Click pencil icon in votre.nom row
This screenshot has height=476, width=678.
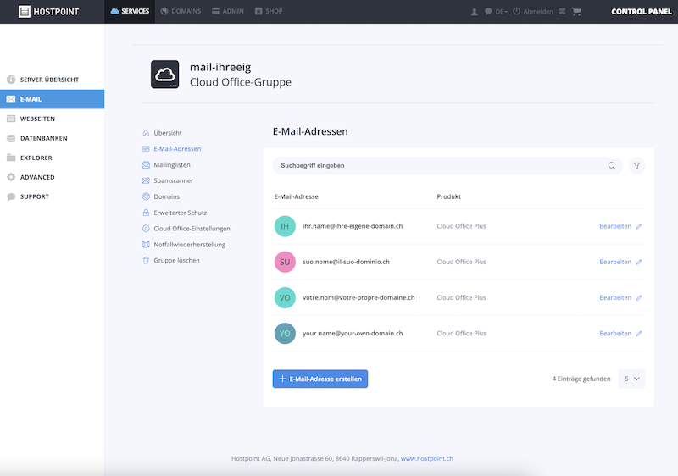coord(639,297)
